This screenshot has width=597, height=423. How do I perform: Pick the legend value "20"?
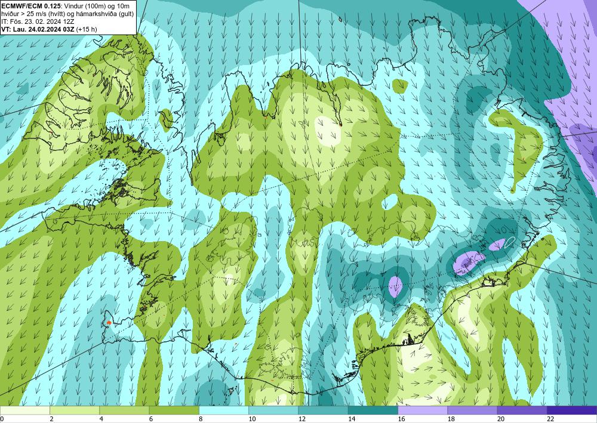pyautogui.click(x=501, y=419)
